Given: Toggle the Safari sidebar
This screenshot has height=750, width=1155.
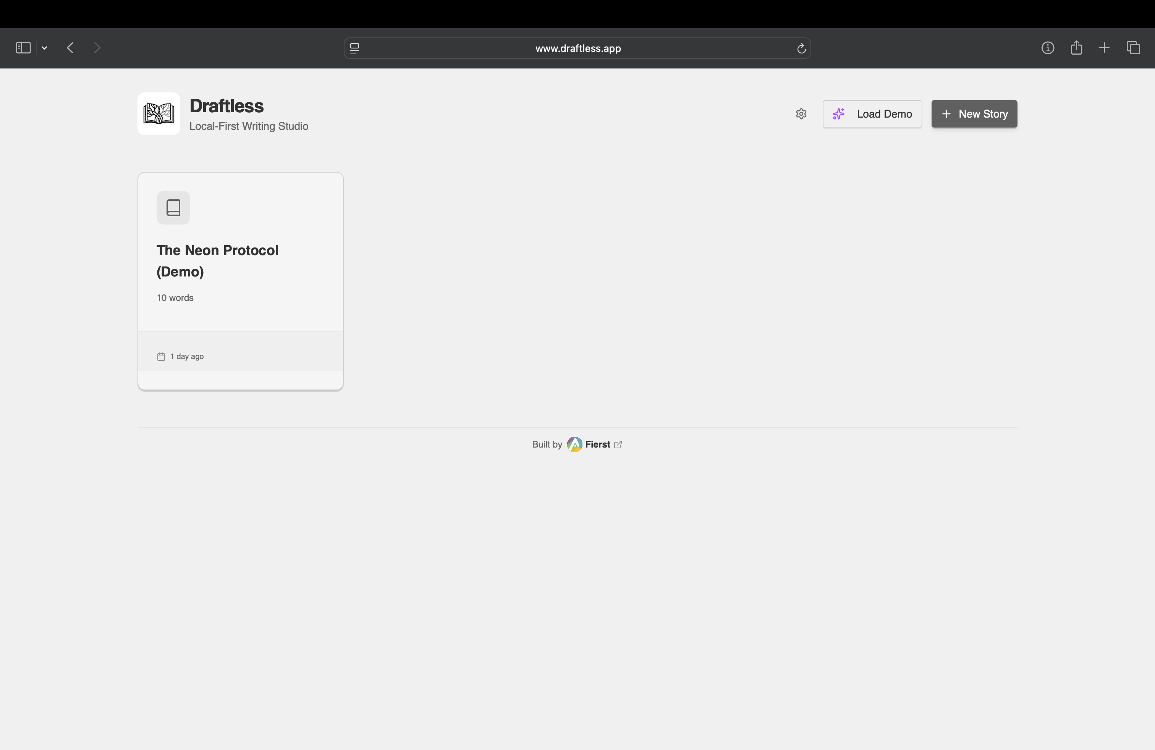Looking at the screenshot, I should click(x=22, y=47).
